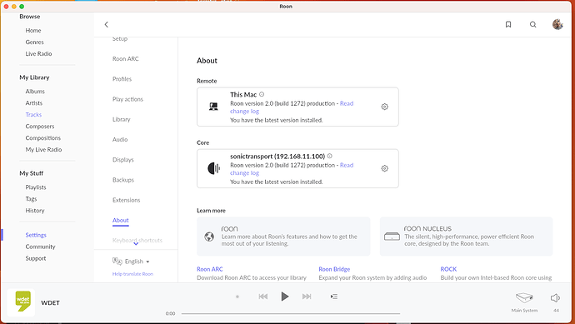Click the dot icon left of previous
575x324 pixels.
(237, 297)
